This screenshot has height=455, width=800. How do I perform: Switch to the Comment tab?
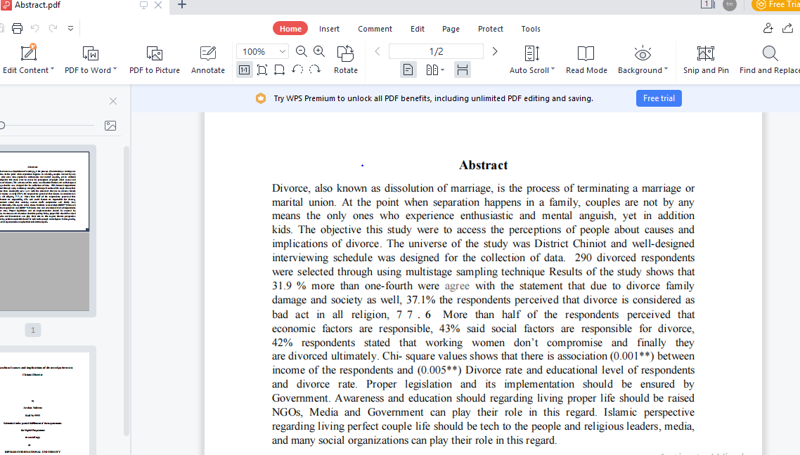(x=375, y=29)
